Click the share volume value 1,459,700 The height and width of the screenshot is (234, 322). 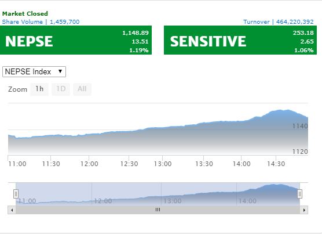[x=65, y=22]
